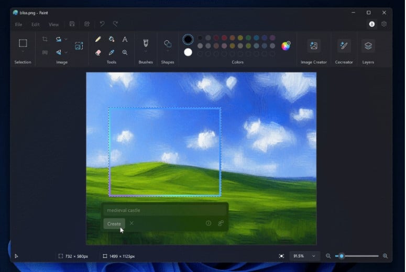Choose the black primary Color 1 swatch
The height and width of the screenshot is (272, 406).
188,40
